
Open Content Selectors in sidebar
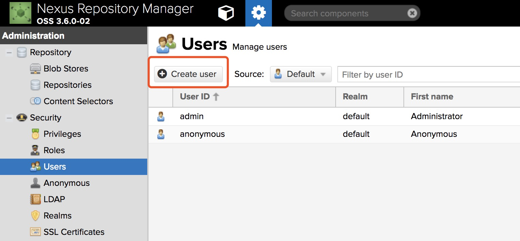[78, 101]
